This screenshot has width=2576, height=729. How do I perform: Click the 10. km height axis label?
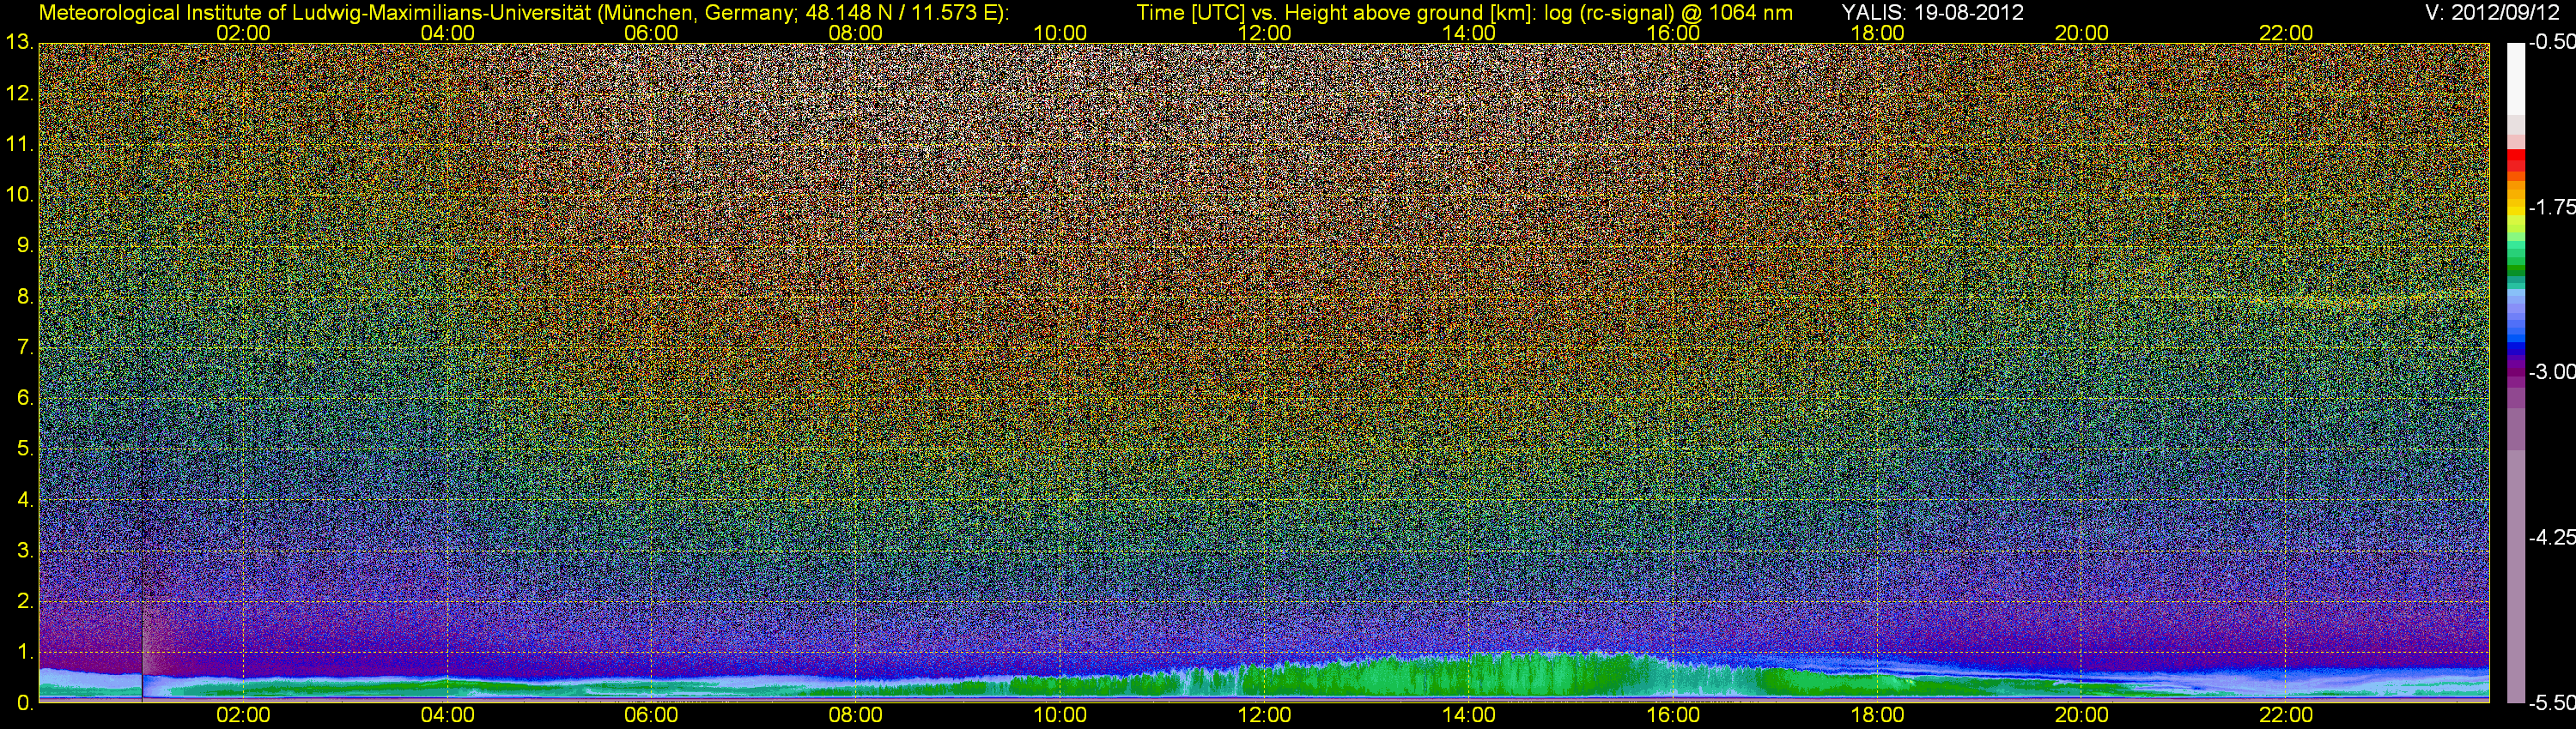[20, 195]
